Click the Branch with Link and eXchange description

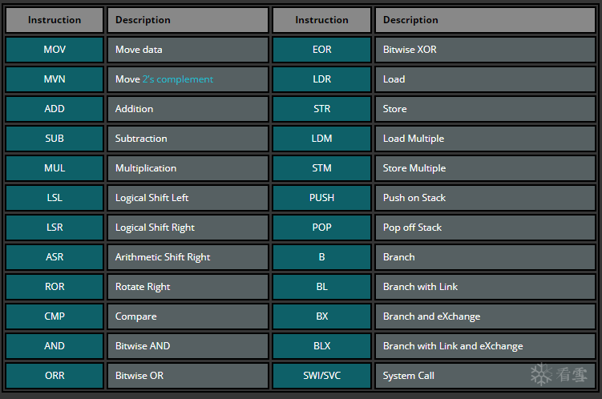pos(453,346)
